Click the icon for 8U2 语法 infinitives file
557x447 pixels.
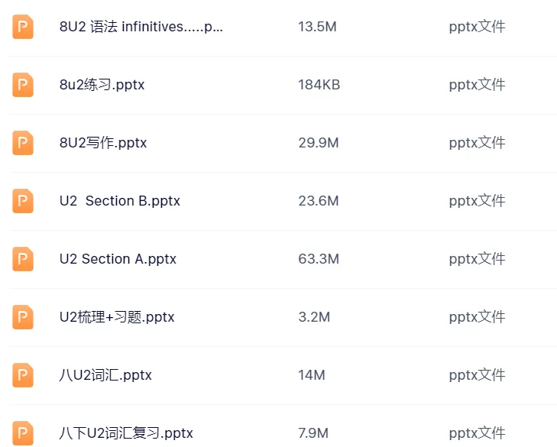pyautogui.click(x=23, y=27)
